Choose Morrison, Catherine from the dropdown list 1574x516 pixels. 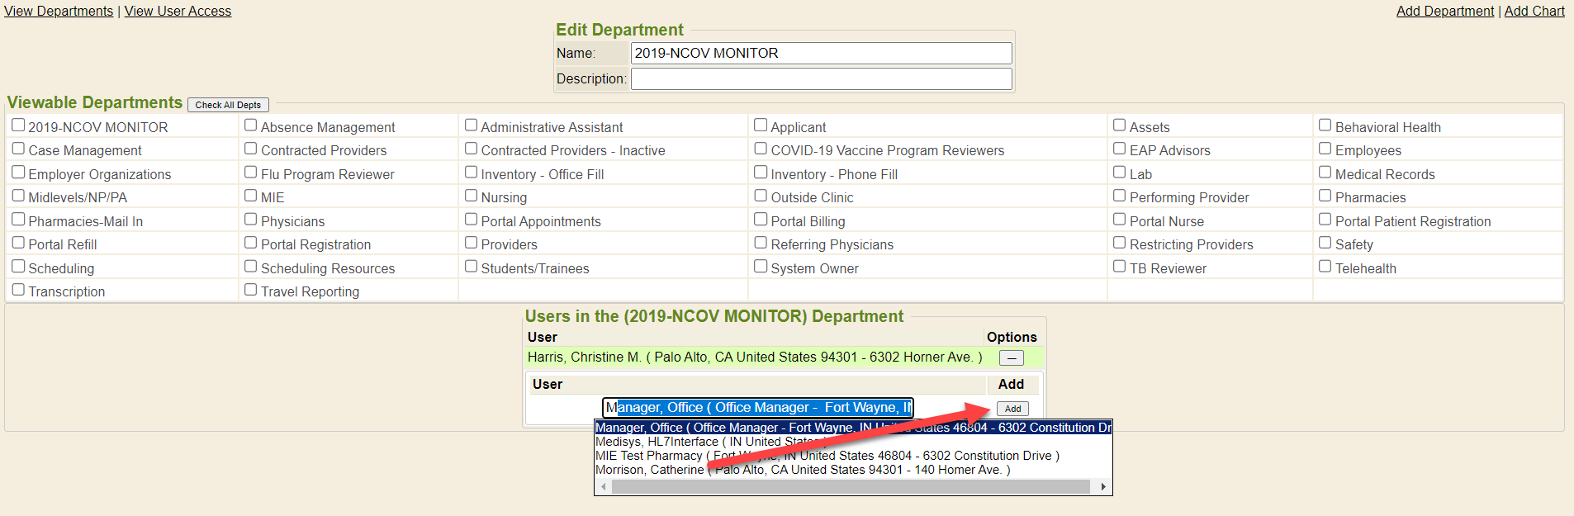click(x=649, y=470)
